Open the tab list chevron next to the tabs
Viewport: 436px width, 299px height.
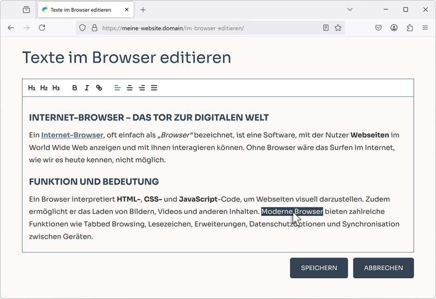click(350, 9)
